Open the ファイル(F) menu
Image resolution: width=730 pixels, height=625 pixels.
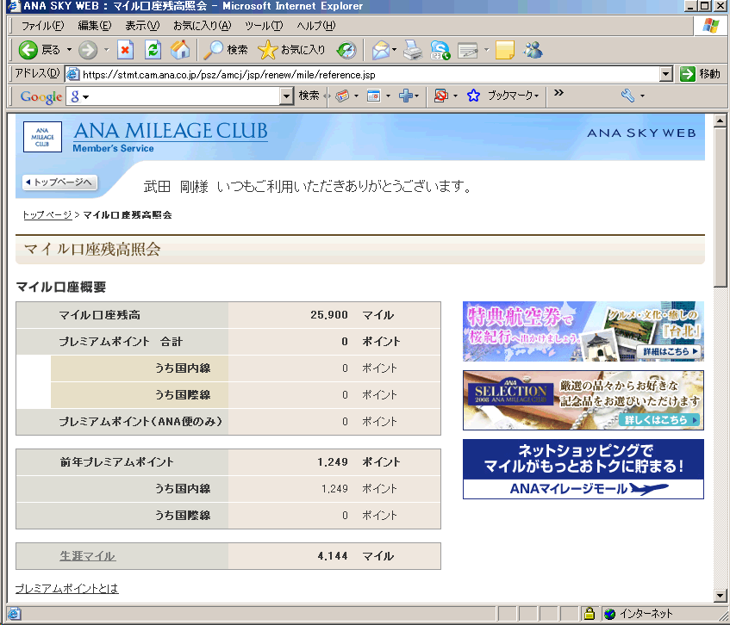click(42, 26)
